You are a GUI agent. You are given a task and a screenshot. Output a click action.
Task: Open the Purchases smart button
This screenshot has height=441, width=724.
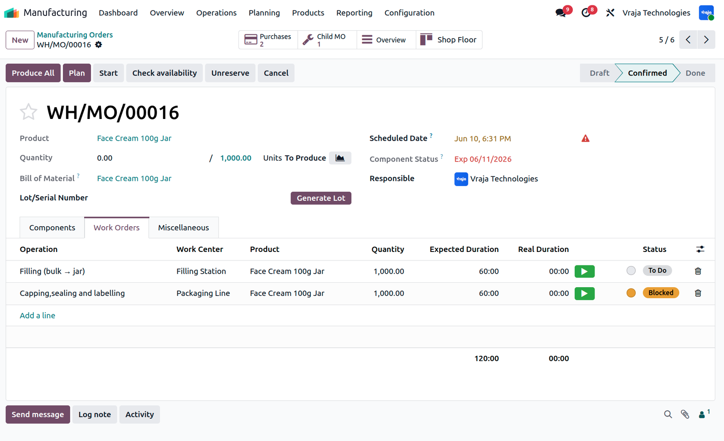[x=268, y=40]
